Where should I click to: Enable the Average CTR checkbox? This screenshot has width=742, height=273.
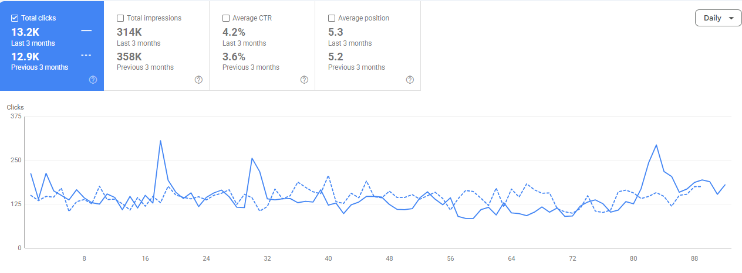pos(226,18)
